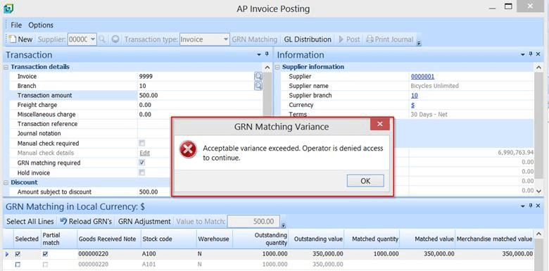549x271 pixels.
Task: Click the Currency $ link
Action: 412,105
